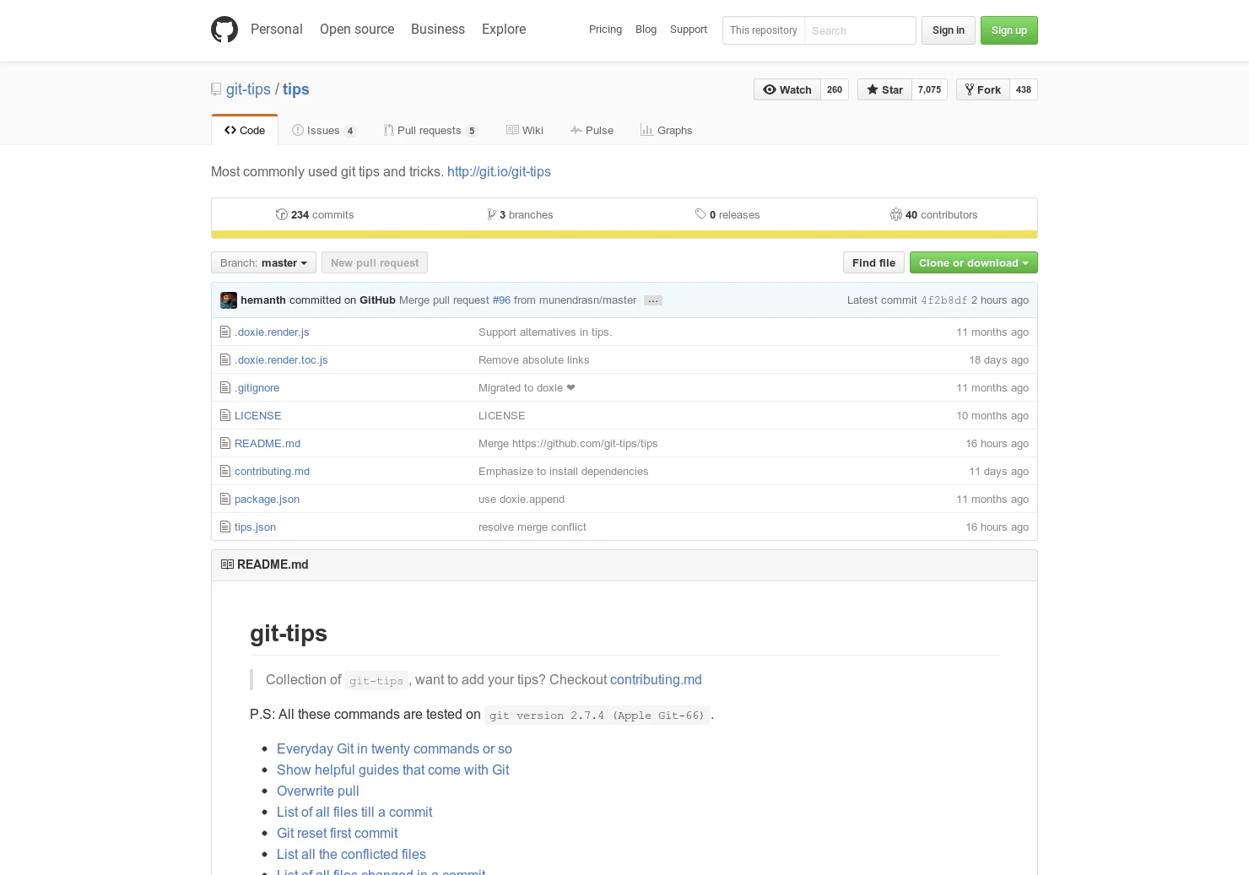Image resolution: width=1249 pixels, height=875 pixels.
Task: Click the branches fork icon
Action: tap(491, 214)
